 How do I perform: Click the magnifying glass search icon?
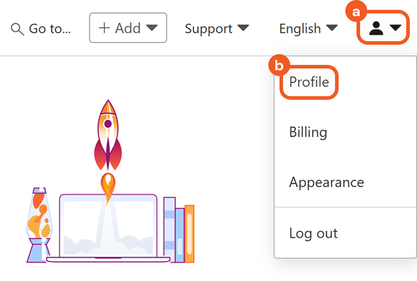click(x=17, y=29)
